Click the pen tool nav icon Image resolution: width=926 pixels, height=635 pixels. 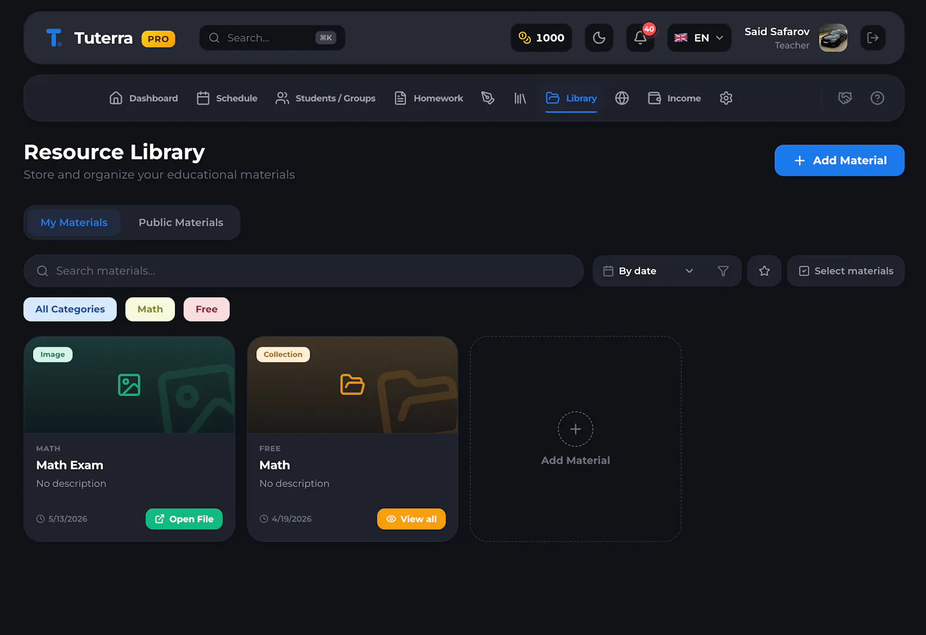click(488, 98)
